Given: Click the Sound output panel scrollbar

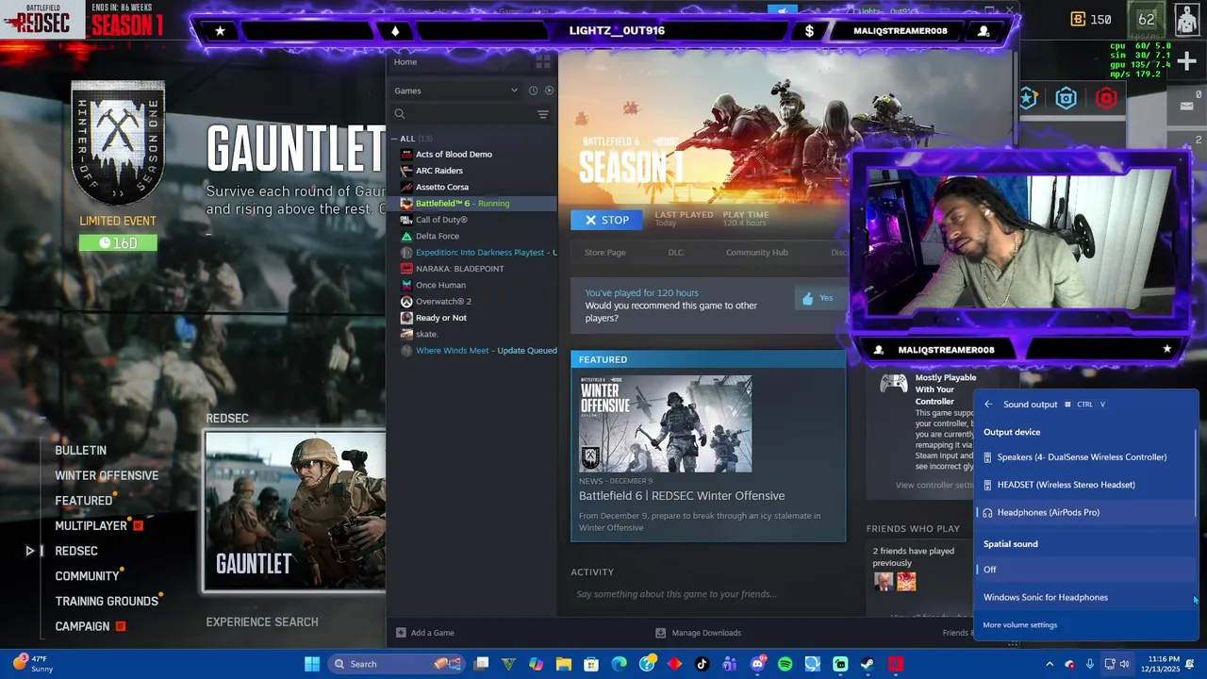Looking at the screenshot, I should (x=1196, y=472).
